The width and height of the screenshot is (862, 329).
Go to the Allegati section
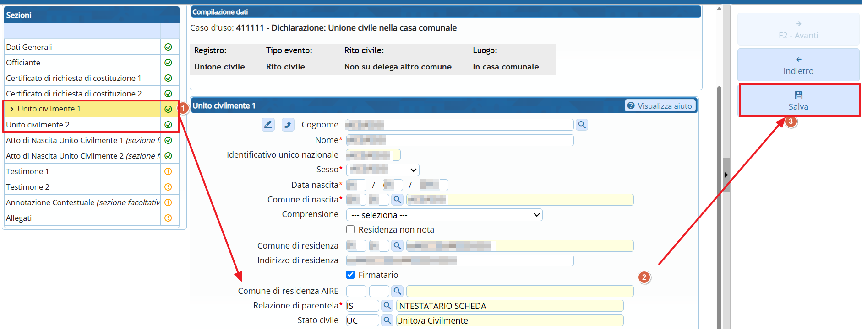(x=19, y=218)
